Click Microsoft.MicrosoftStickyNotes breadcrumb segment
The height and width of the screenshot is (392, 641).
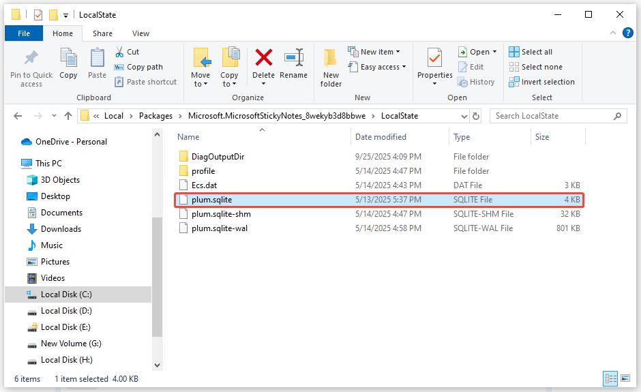277,116
